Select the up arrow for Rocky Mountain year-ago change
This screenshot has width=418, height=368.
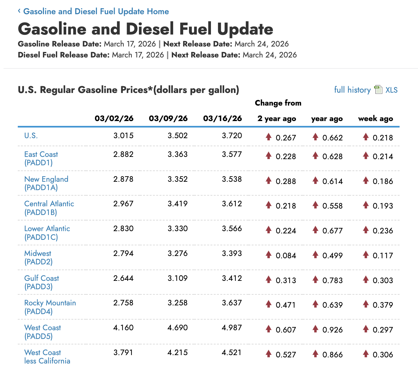pos(316,304)
